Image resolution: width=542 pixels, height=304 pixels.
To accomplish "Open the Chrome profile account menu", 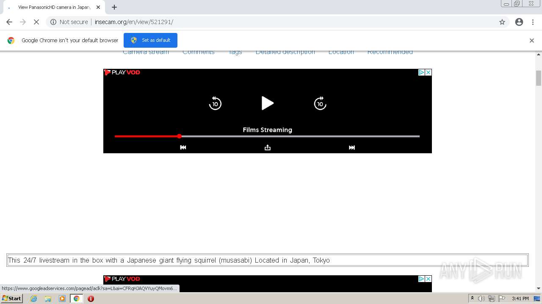I will pyautogui.click(x=519, y=22).
